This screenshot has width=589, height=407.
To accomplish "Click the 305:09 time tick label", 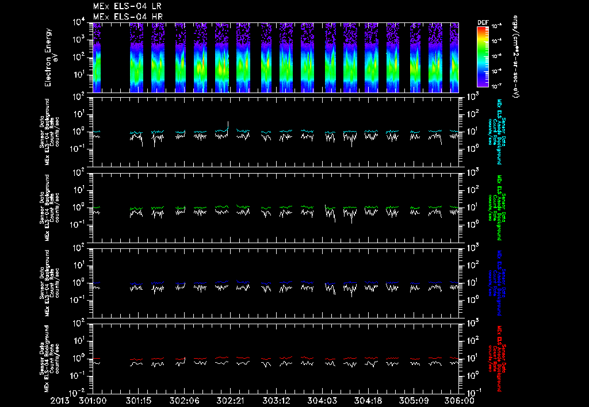I will [x=414, y=401].
